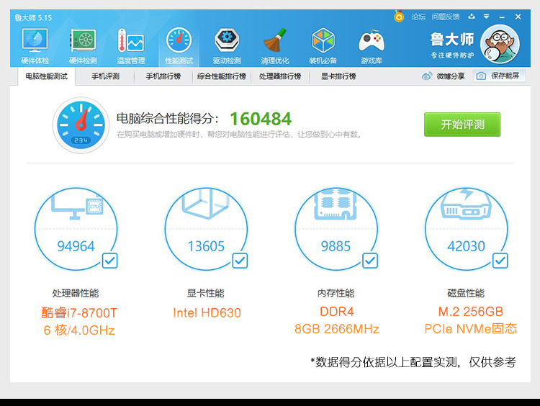Uncheck the 显卡性能 test checkbox
Viewport: 540px width, 406px height.
coord(240,261)
